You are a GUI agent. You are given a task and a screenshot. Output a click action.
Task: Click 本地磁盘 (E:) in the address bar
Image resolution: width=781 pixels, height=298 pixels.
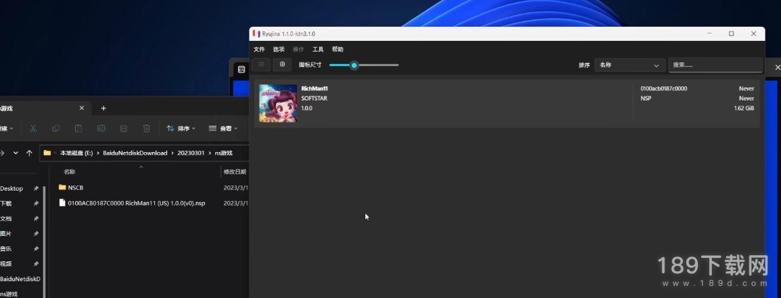(x=76, y=153)
